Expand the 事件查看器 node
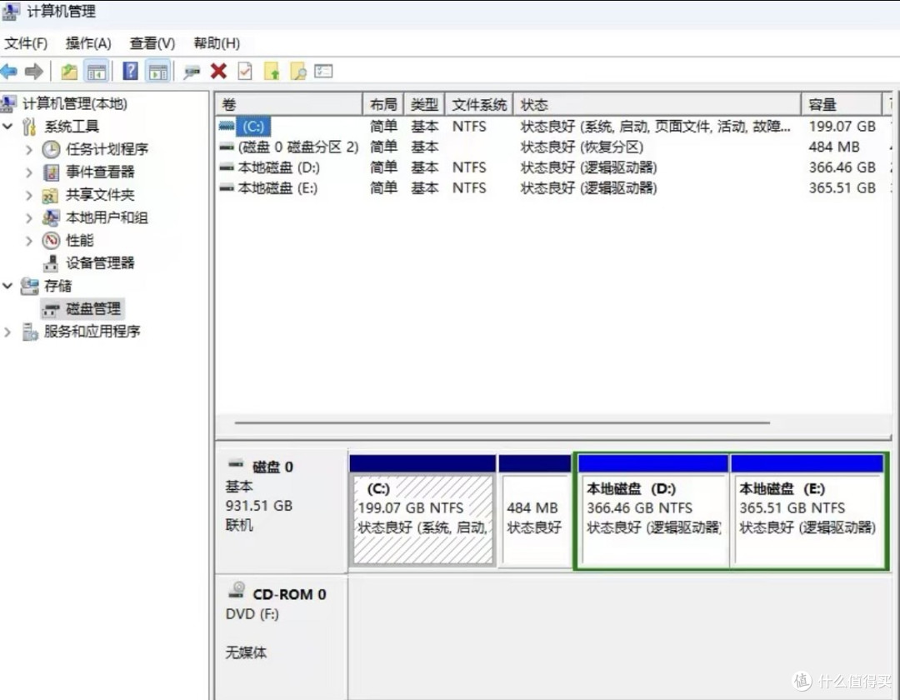 [28, 172]
